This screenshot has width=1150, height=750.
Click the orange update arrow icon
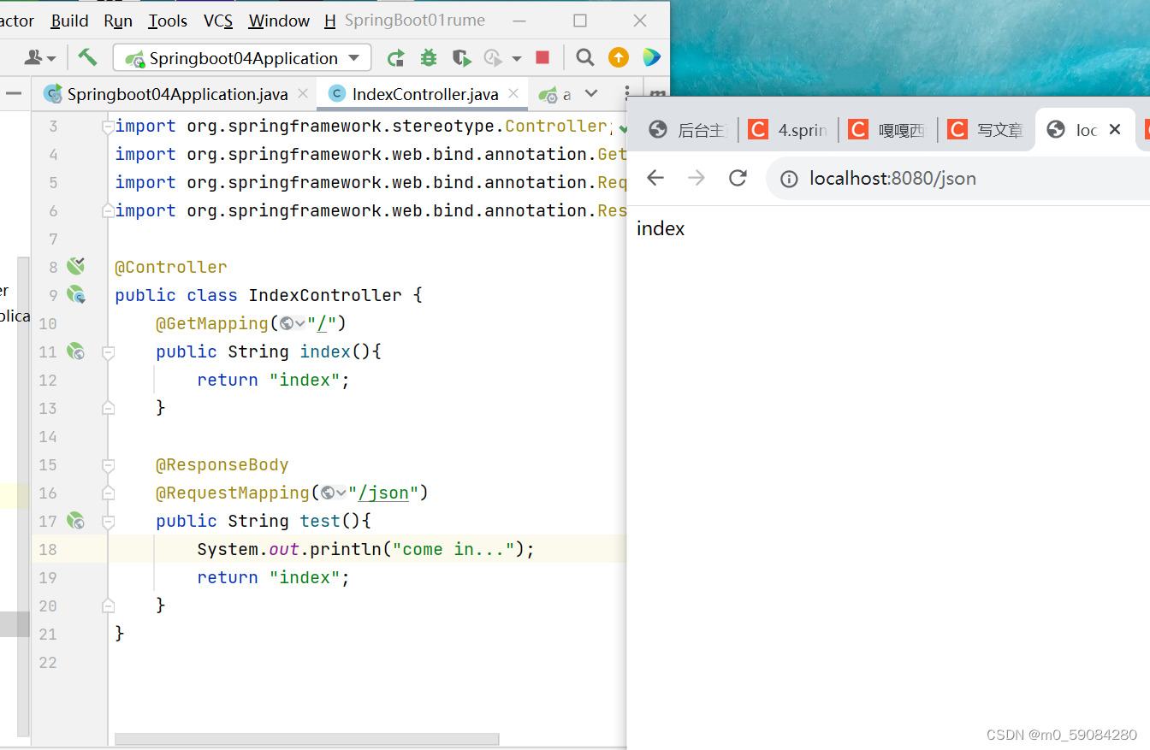tap(617, 57)
